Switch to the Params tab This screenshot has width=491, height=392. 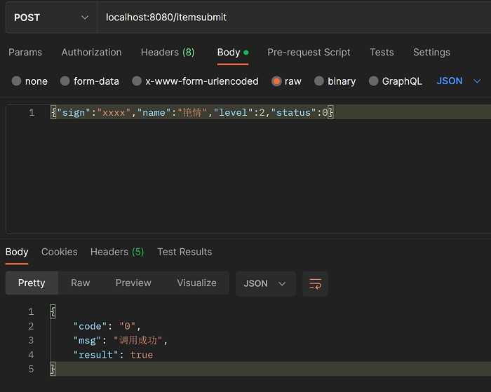click(x=25, y=53)
